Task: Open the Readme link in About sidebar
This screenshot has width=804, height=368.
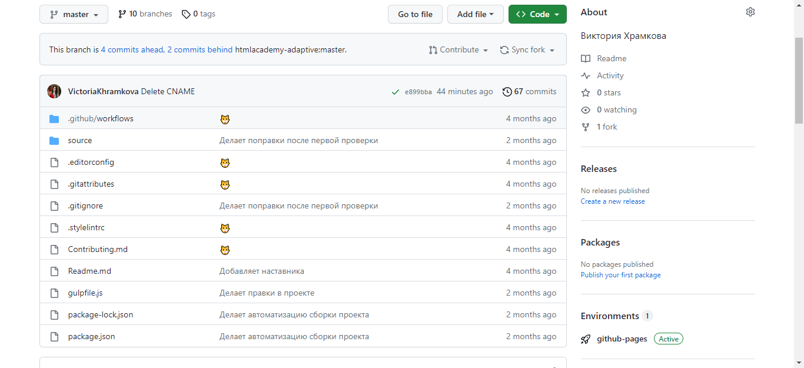Action: (604, 58)
